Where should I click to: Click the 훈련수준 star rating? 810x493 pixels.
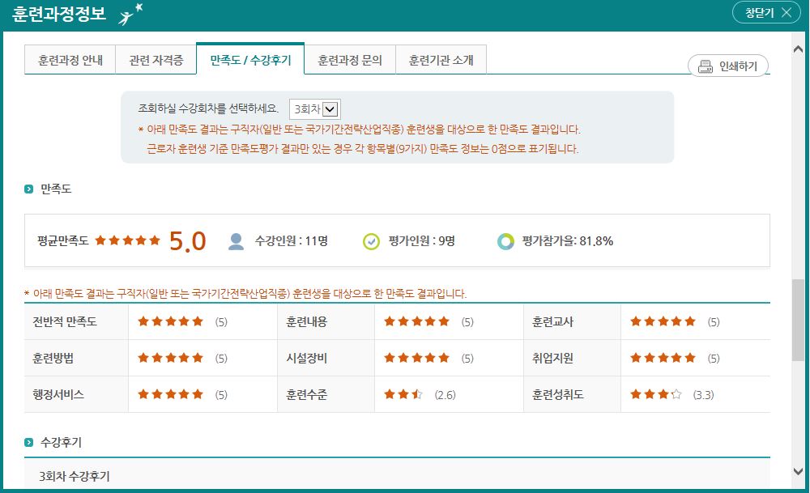[403, 395]
